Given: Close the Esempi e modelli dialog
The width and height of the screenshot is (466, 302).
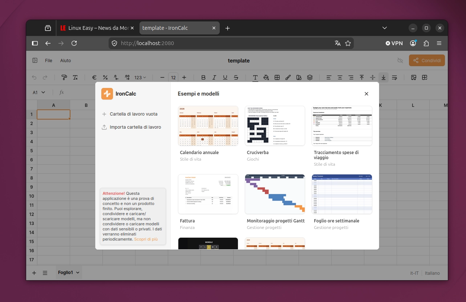Looking at the screenshot, I should pyautogui.click(x=366, y=94).
